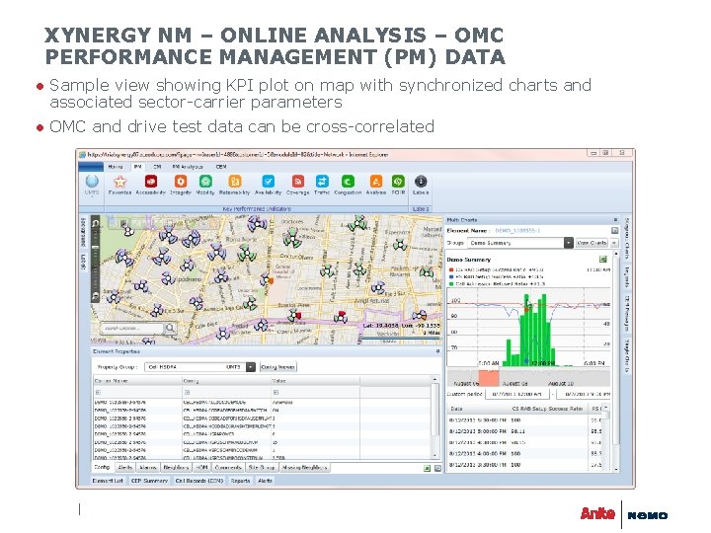The image size is (711, 533).
Task: Select the Traffic KPI icon
Action: (x=322, y=182)
